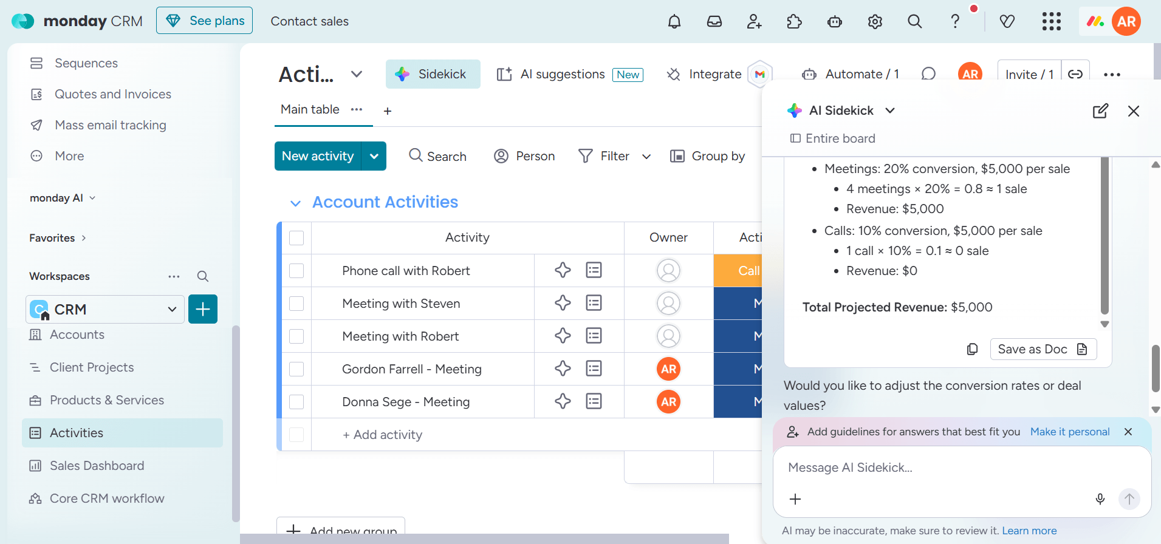This screenshot has width=1161, height=544.
Task: Click the orange Call status cell
Action: coord(738,271)
